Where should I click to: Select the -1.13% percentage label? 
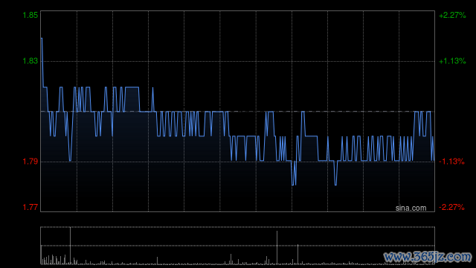(x=451, y=162)
